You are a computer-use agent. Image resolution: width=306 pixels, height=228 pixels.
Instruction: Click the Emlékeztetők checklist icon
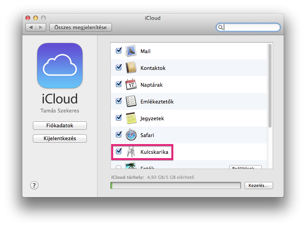pos(131,101)
